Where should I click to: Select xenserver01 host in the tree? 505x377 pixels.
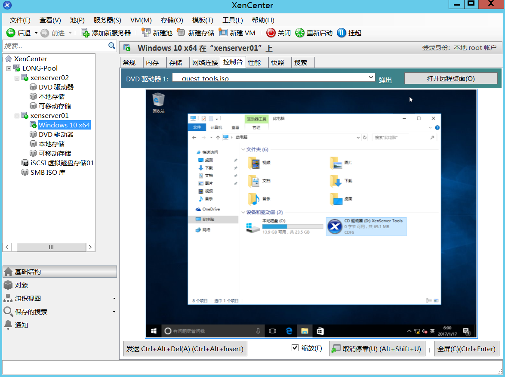[x=49, y=116]
